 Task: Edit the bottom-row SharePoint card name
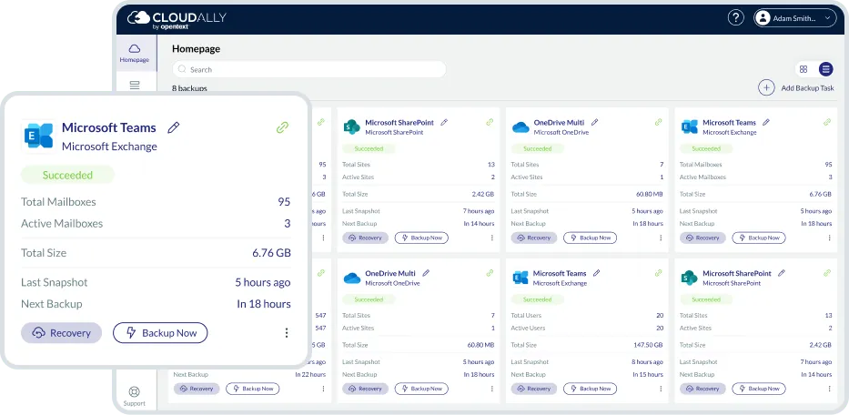coord(782,273)
